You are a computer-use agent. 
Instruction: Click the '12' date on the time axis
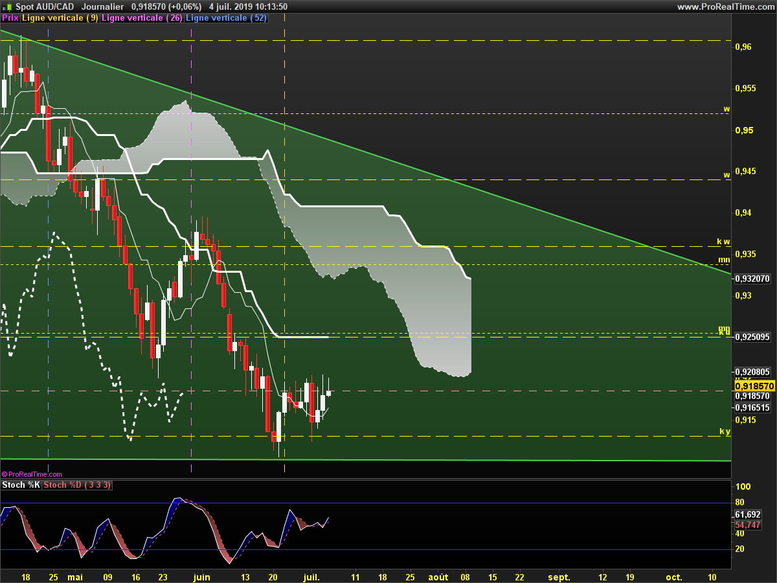(x=603, y=577)
